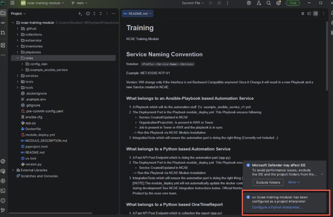Click the Trial license button

click(x=293, y=3)
